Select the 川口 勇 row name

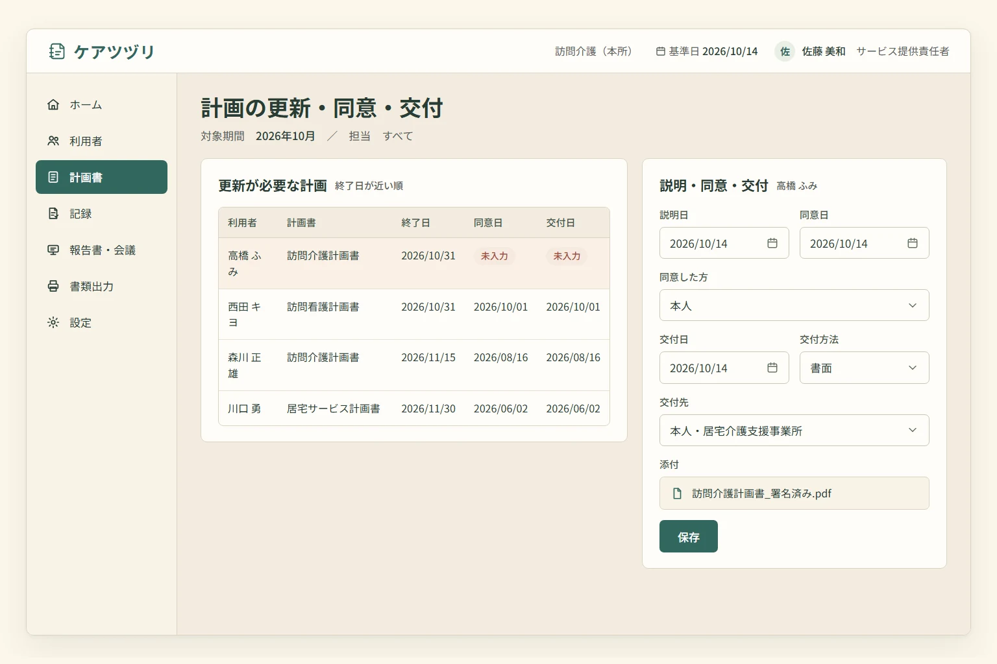[x=245, y=409]
